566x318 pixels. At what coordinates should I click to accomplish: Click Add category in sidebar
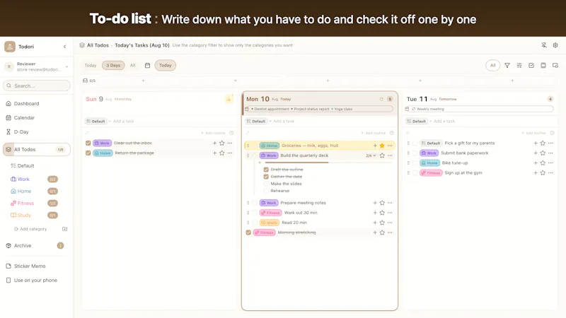point(30,229)
